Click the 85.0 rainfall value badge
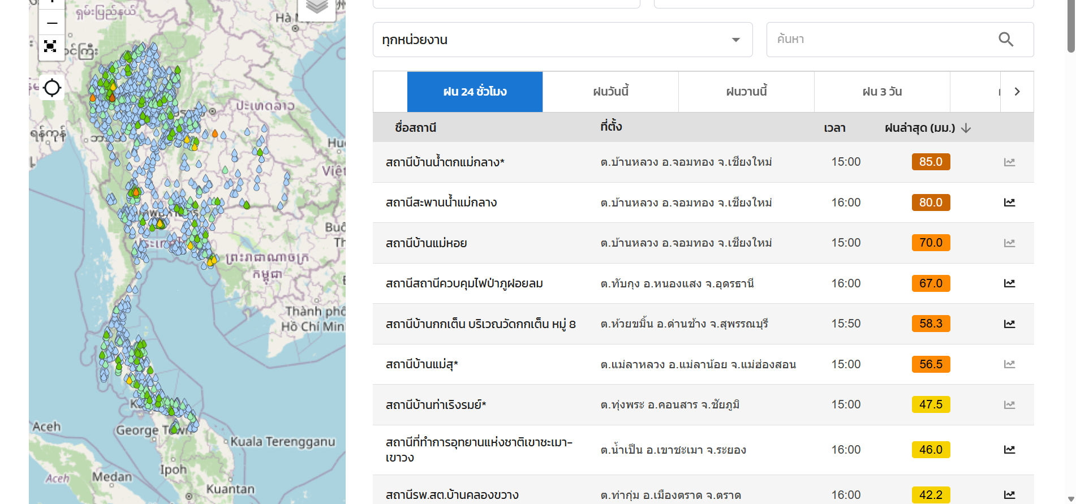The width and height of the screenshot is (1076, 504). coord(931,162)
